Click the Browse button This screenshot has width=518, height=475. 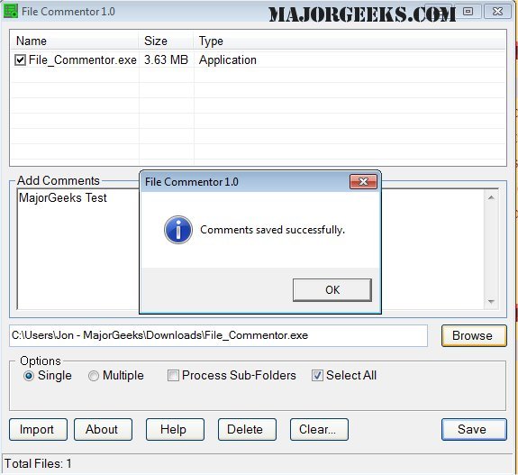[474, 335]
